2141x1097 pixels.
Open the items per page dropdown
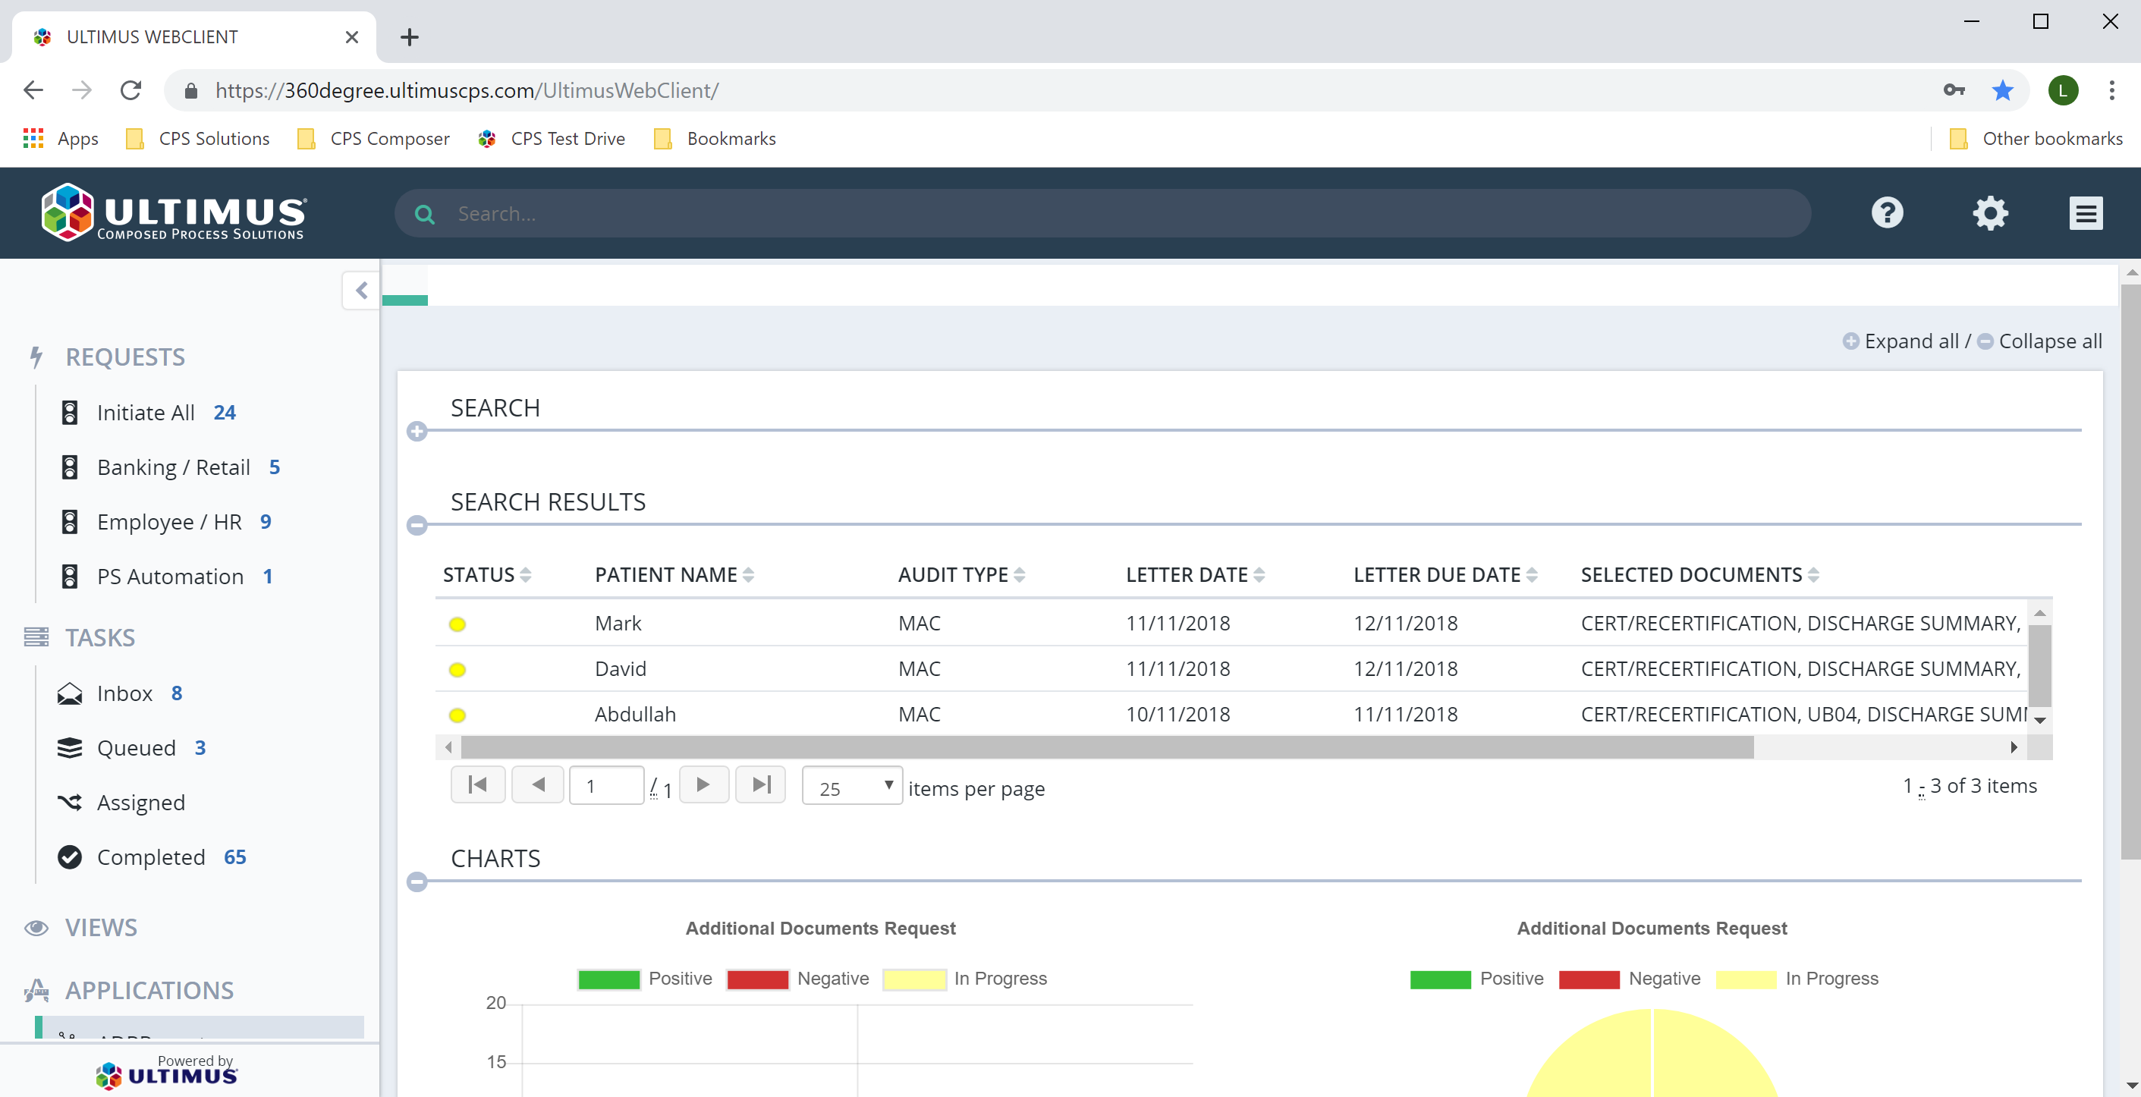pos(852,786)
